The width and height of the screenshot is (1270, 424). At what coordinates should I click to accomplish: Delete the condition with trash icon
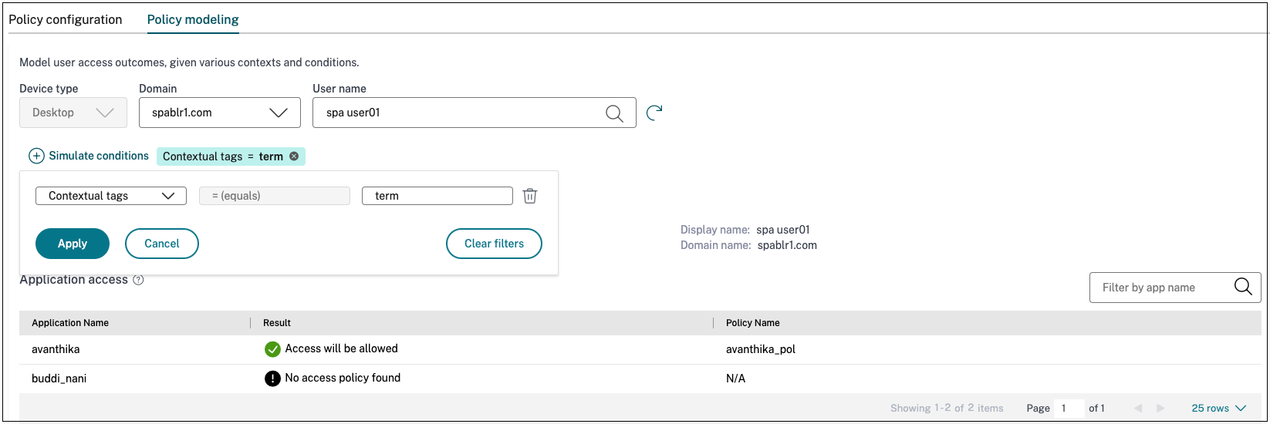pyautogui.click(x=530, y=196)
